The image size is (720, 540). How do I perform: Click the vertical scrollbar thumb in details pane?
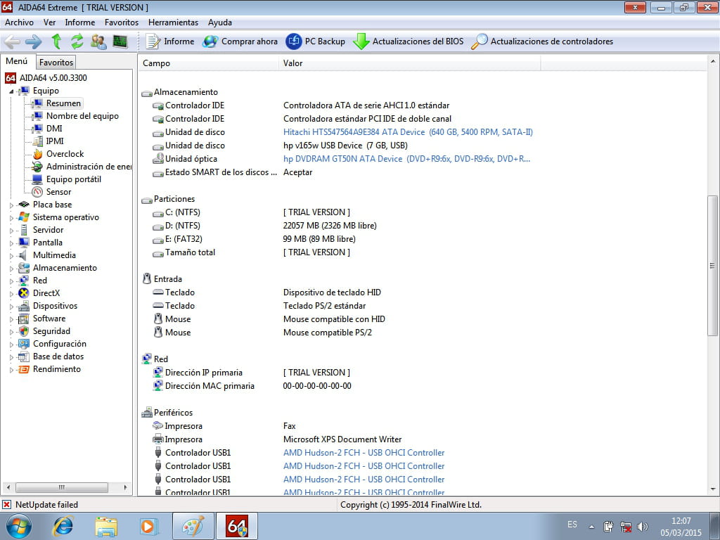point(712,265)
